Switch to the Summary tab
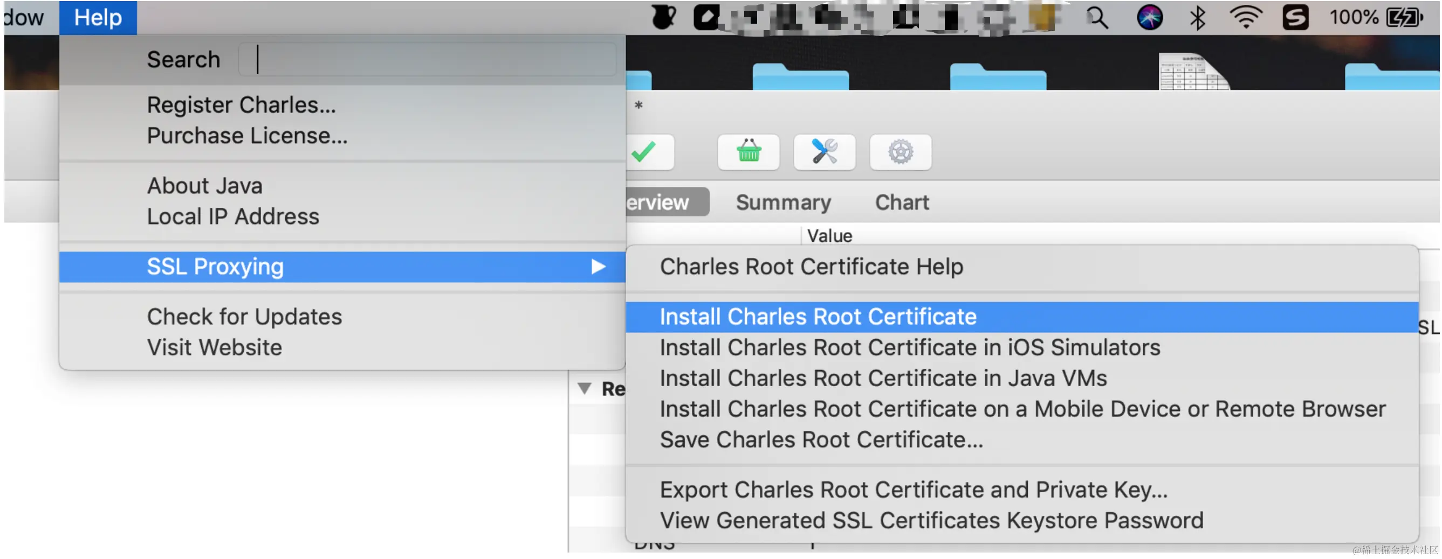 (x=783, y=202)
